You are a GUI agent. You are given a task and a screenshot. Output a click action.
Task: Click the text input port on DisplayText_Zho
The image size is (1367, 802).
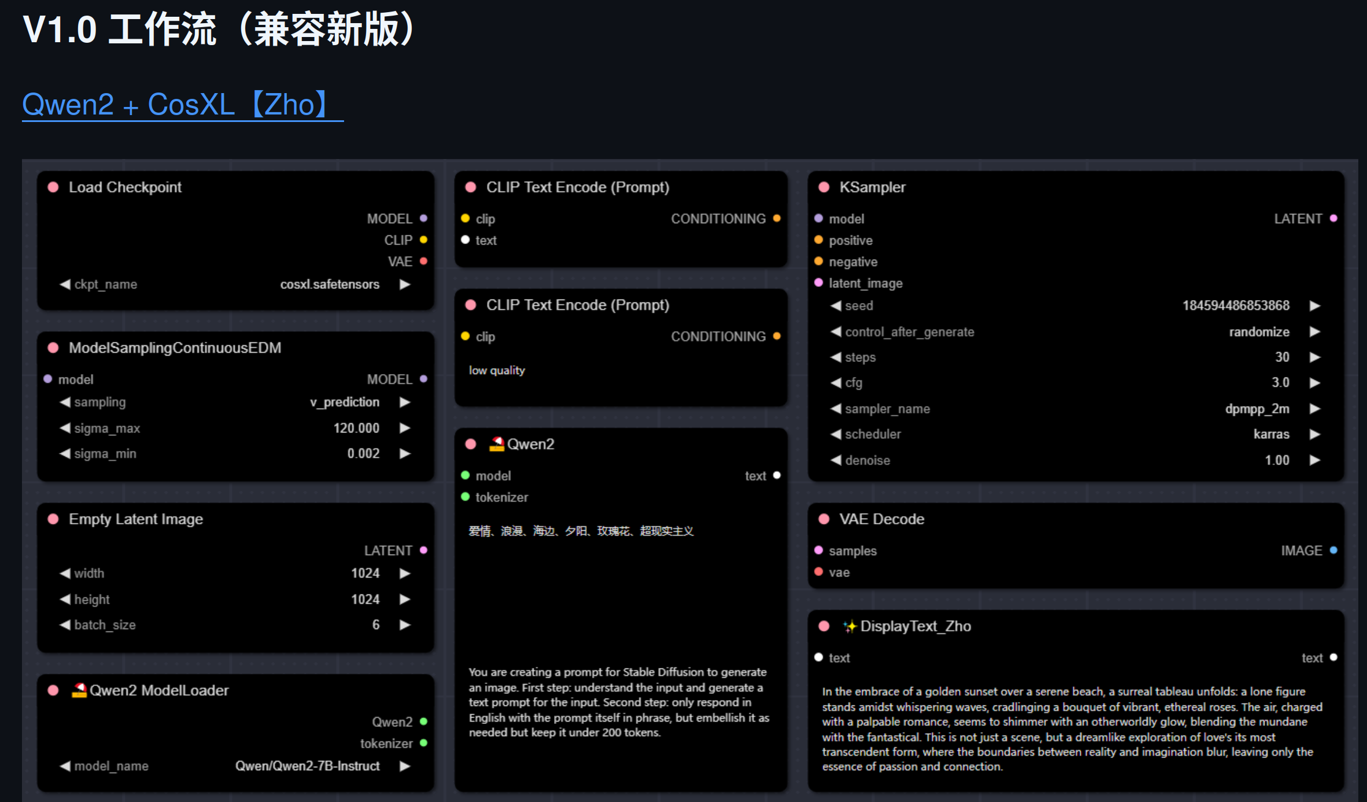coord(819,657)
